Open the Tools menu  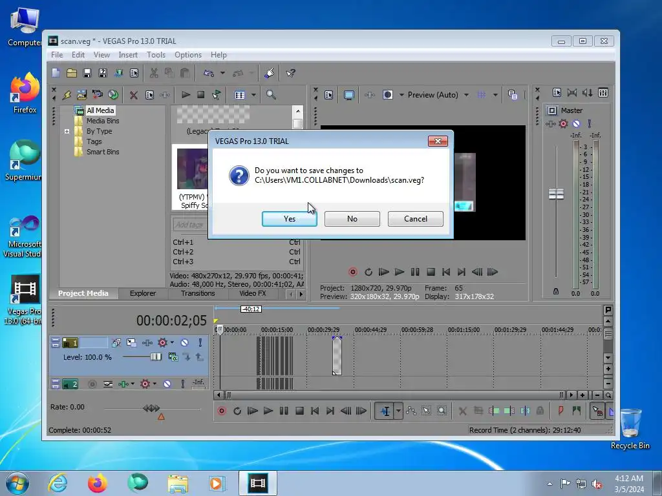(x=156, y=55)
